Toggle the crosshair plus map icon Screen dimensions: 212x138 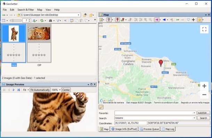click(193, 20)
